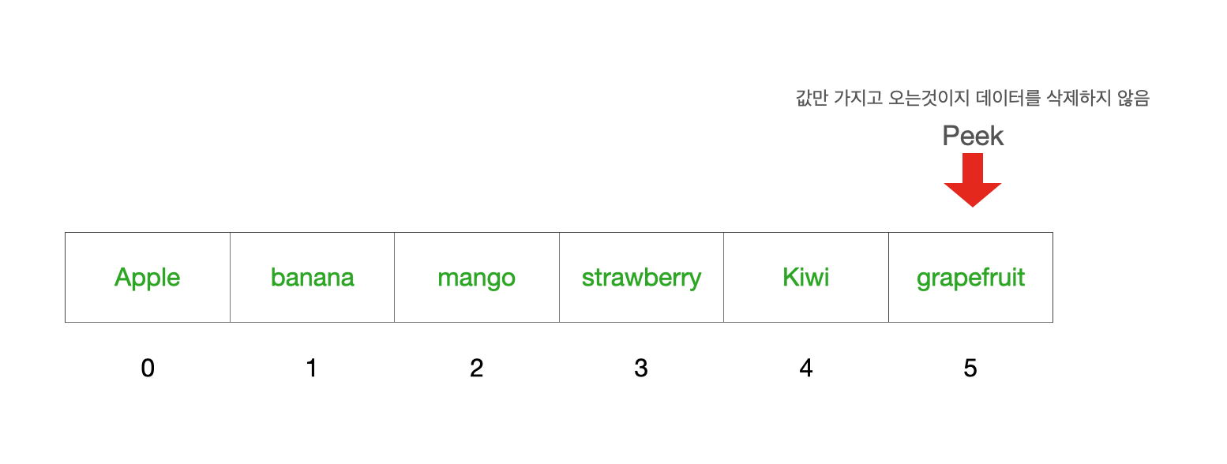Click index number 0

(x=148, y=368)
